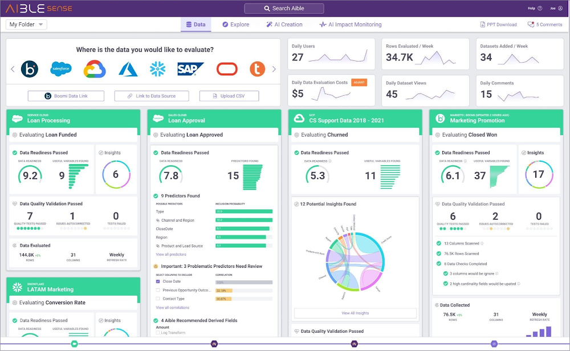Click the ADJUST badge on evaluation costs
570x351 pixels.
coord(359,83)
